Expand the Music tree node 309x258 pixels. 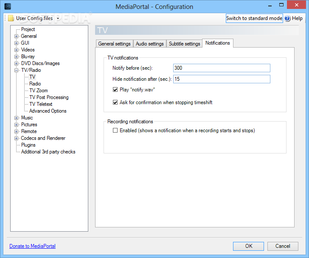click(17, 118)
